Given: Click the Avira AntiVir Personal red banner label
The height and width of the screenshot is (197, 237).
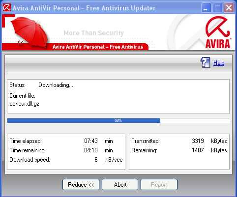Looking at the screenshot, I should [98, 47].
